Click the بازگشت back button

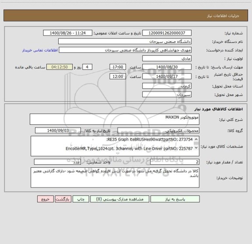[x=63, y=199]
